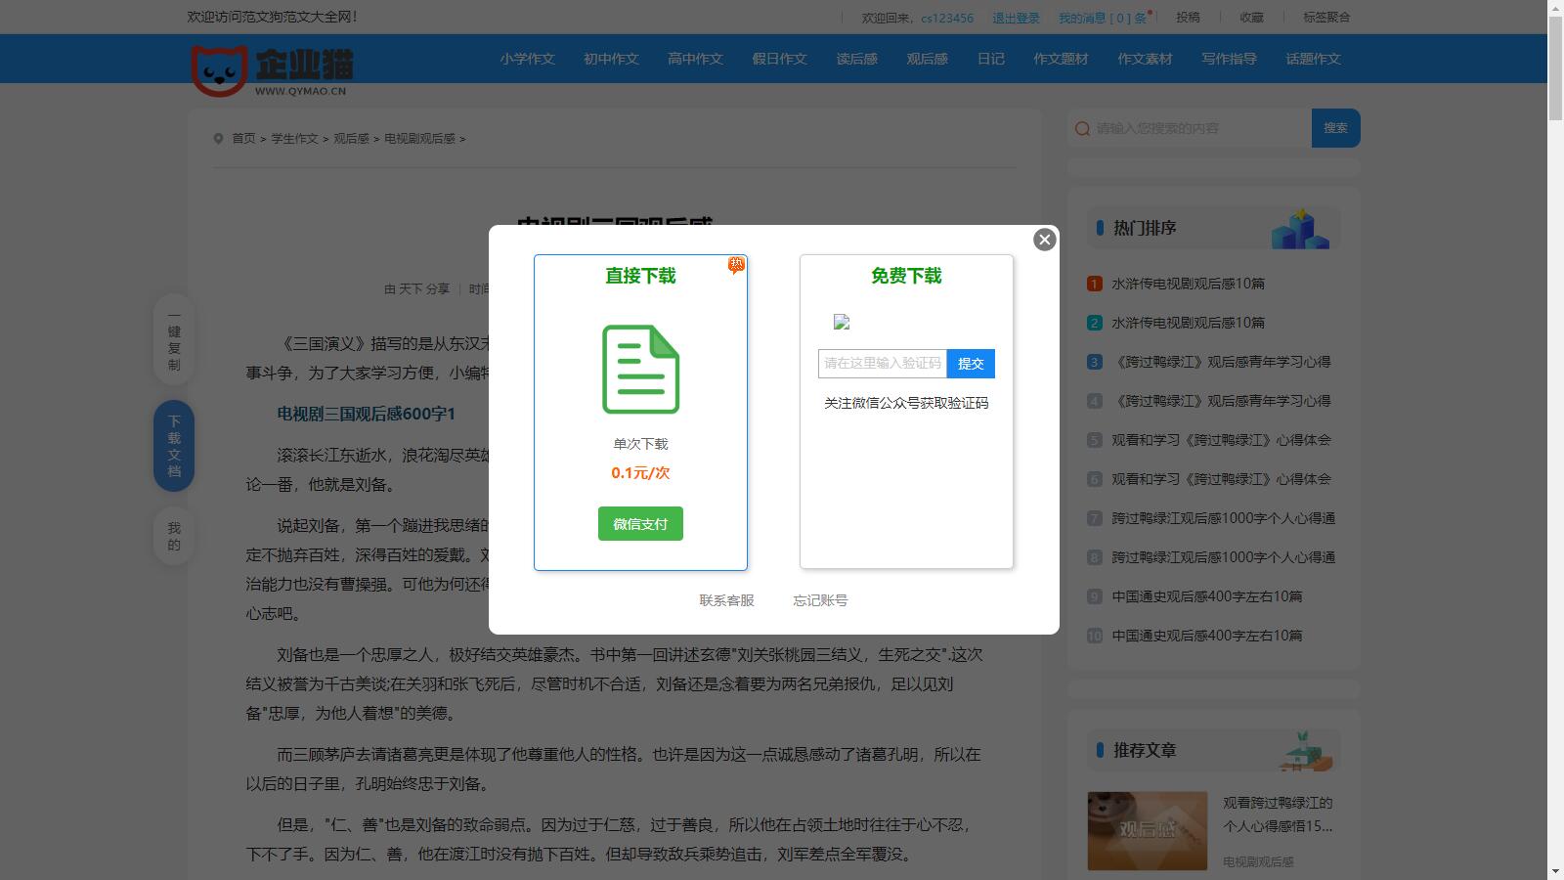Viewport: 1564px width, 880px height.
Task: Click the decorative icon next to 推荐文章
Action: point(1305,749)
